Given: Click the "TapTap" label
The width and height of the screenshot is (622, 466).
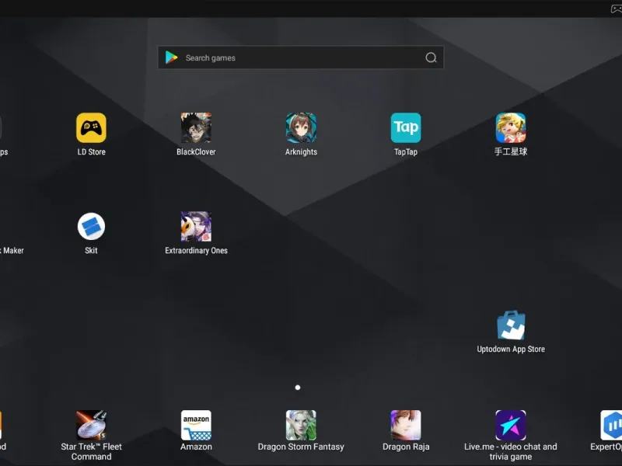Looking at the screenshot, I should pyautogui.click(x=406, y=151).
